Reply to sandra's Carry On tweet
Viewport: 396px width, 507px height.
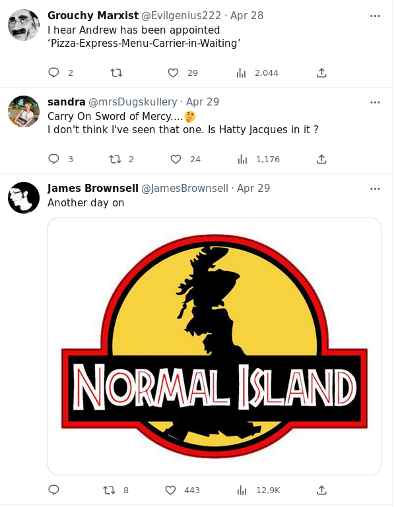54,159
